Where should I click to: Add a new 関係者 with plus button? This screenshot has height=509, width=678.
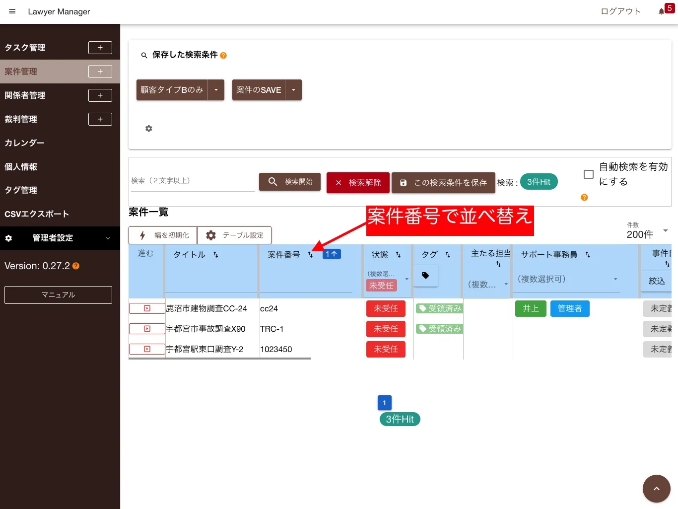100,95
